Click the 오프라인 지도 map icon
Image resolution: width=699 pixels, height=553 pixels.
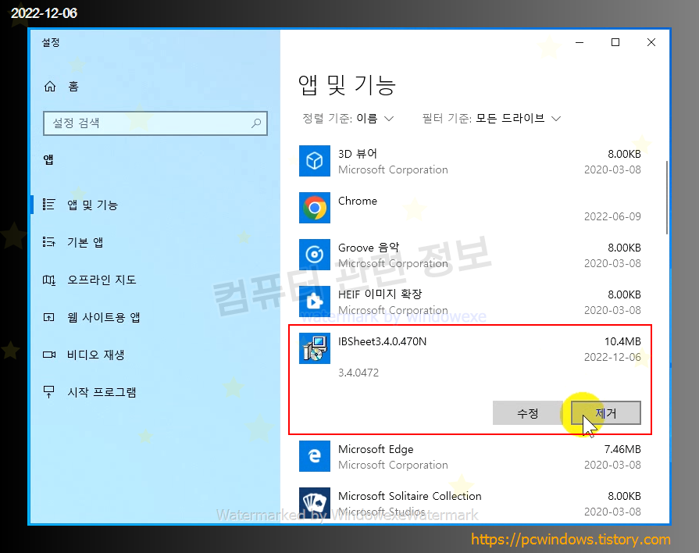click(48, 280)
